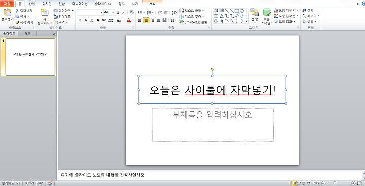The height and width of the screenshot is (186, 365).
Task: Click Select (선택) button
Action: tap(309, 22)
